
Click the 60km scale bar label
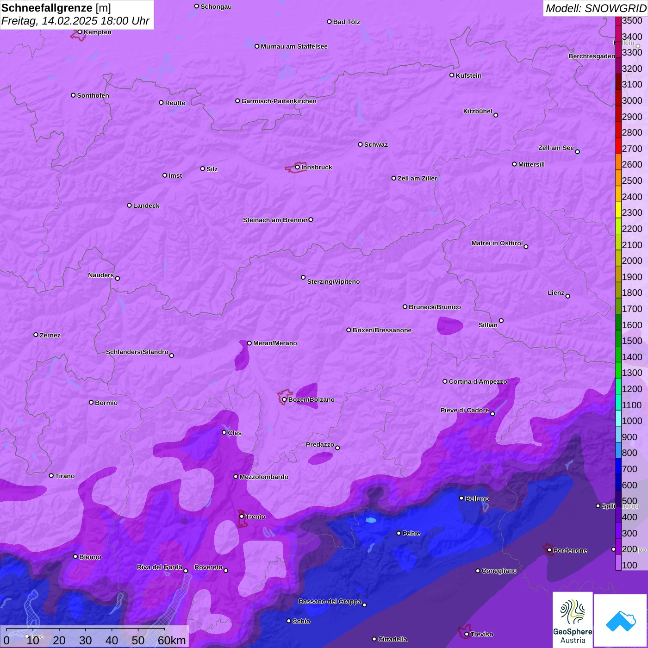(x=172, y=640)
